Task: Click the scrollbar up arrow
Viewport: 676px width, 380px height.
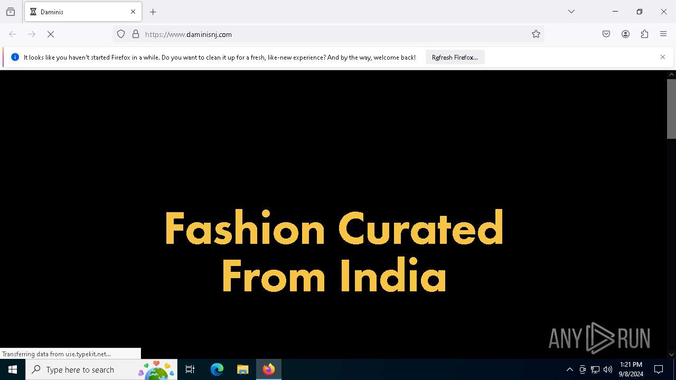Action: pyautogui.click(x=671, y=74)
